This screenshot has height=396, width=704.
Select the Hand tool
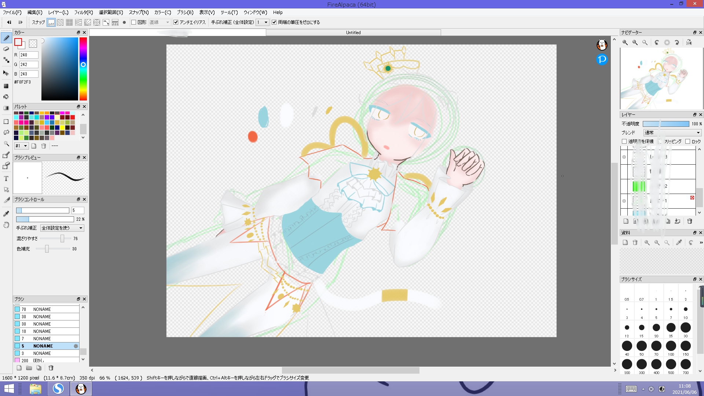coord(6,225)
